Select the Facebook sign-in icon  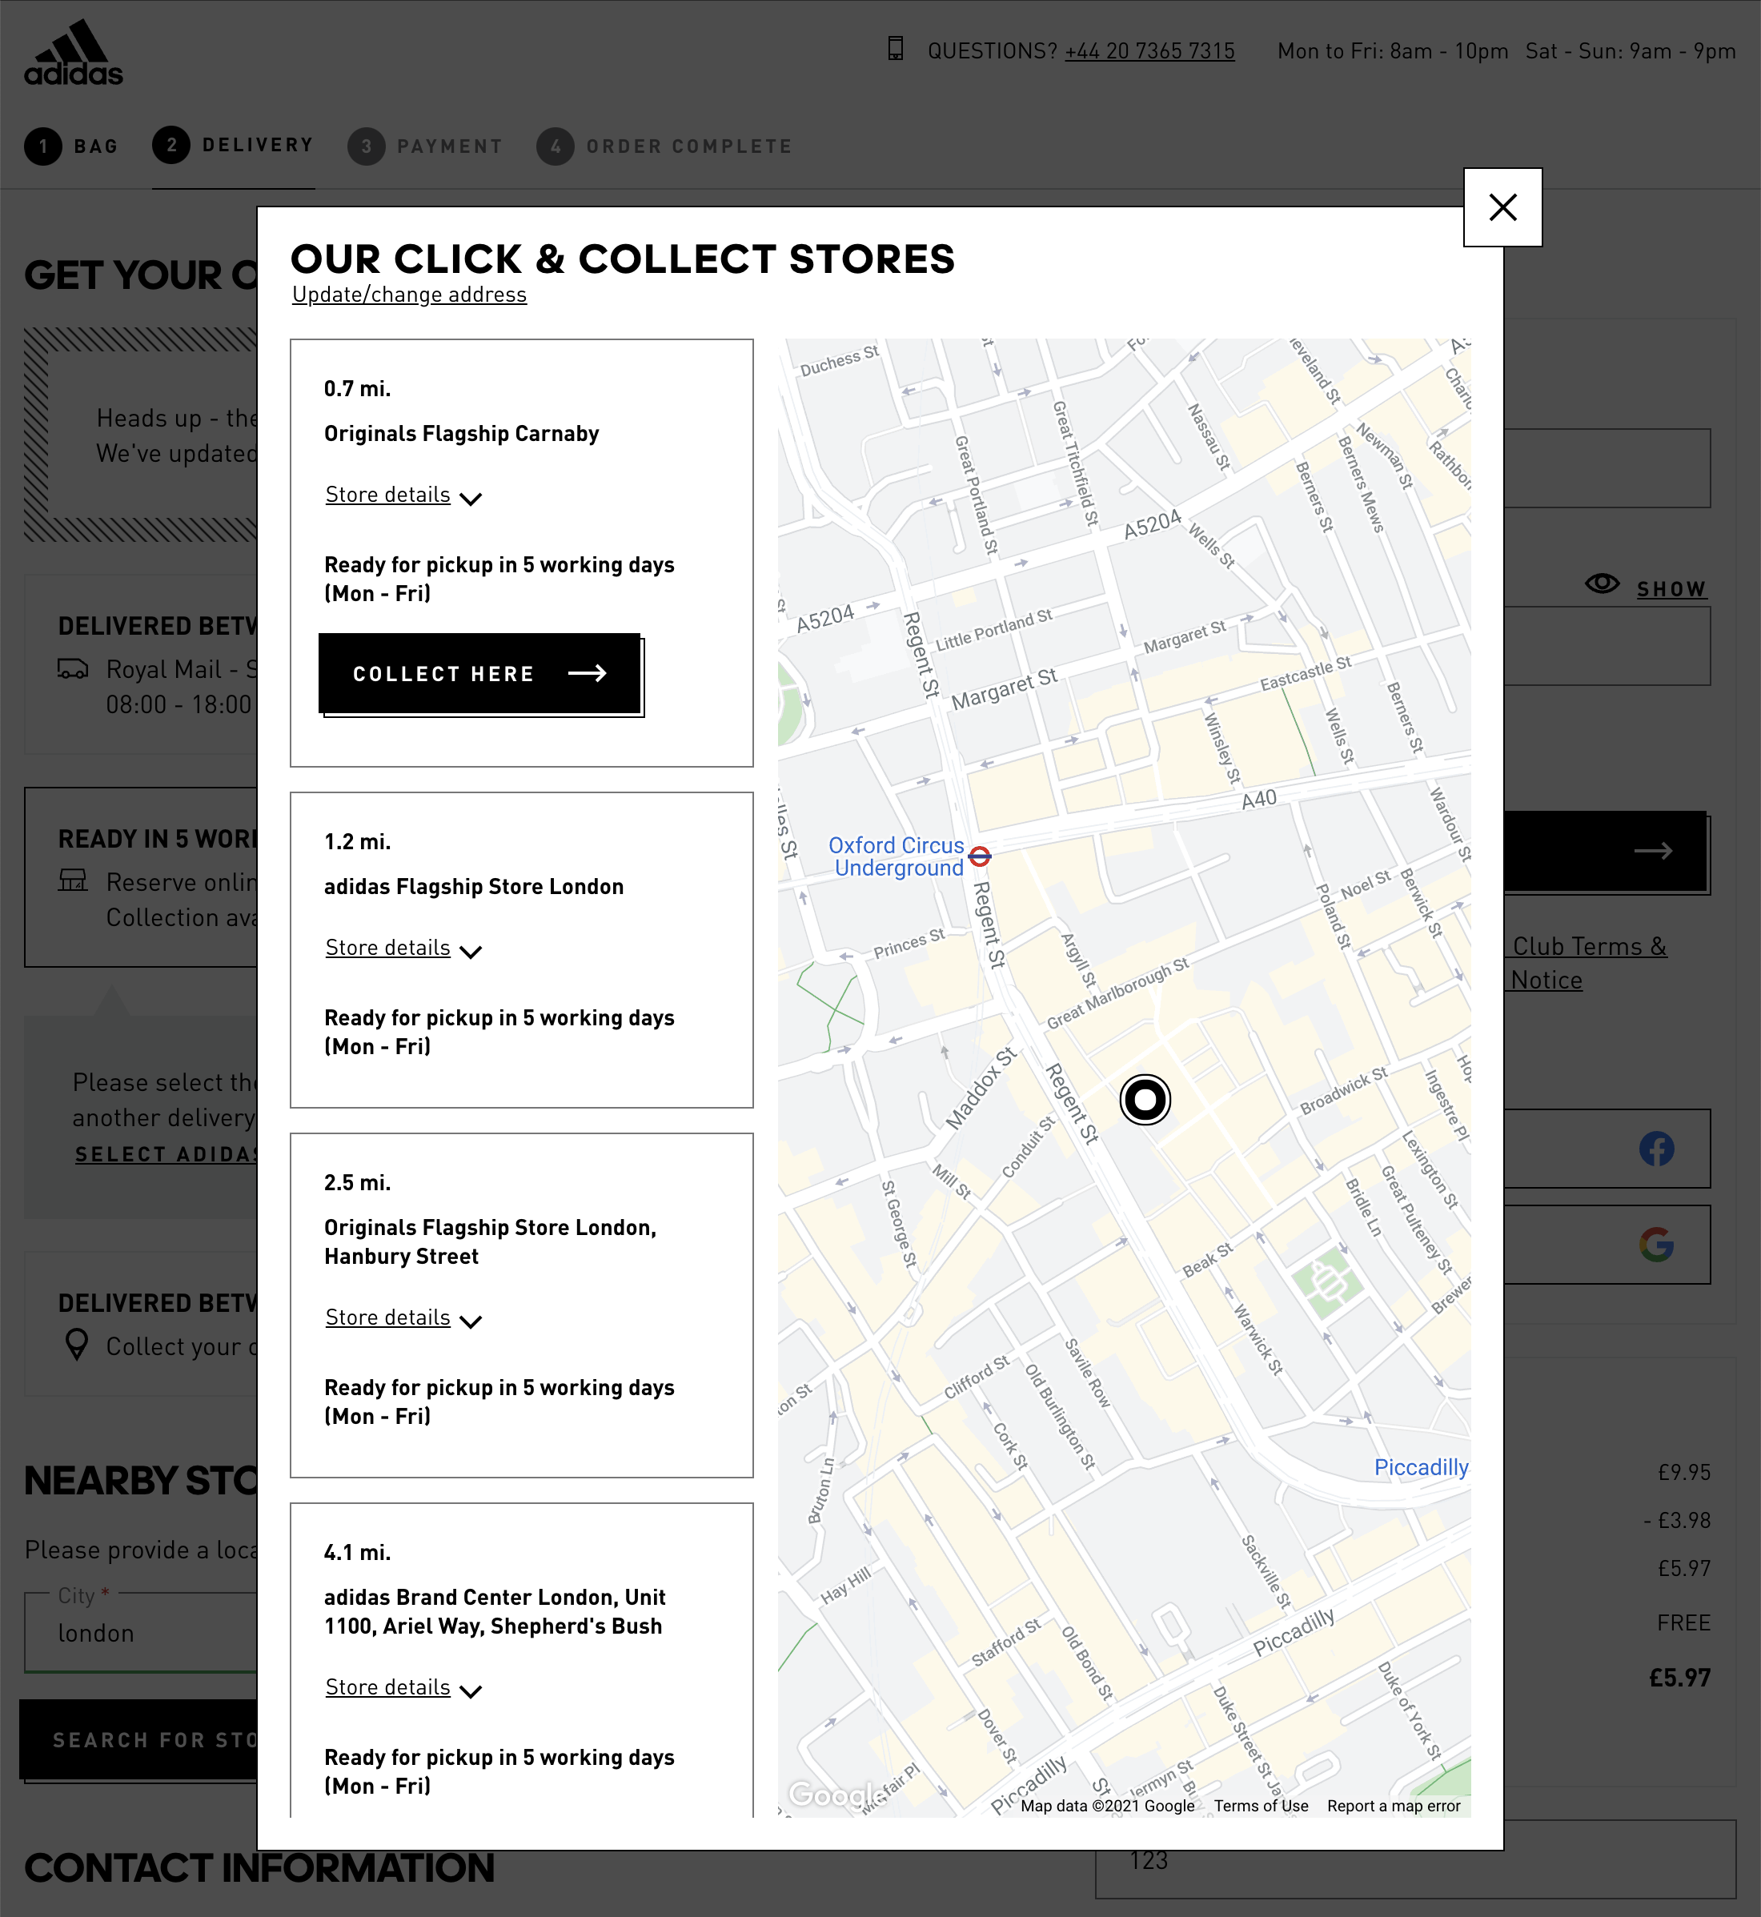coord(1658,1149)
